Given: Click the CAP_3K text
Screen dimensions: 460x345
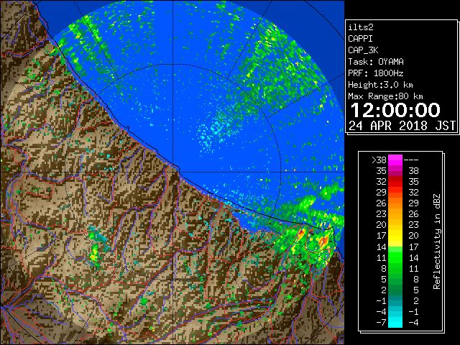Looking at the screenshot, I should pos(363,50).
